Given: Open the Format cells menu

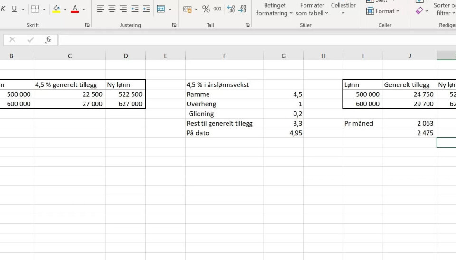Looking at the screenshot, I should [383, 11].
